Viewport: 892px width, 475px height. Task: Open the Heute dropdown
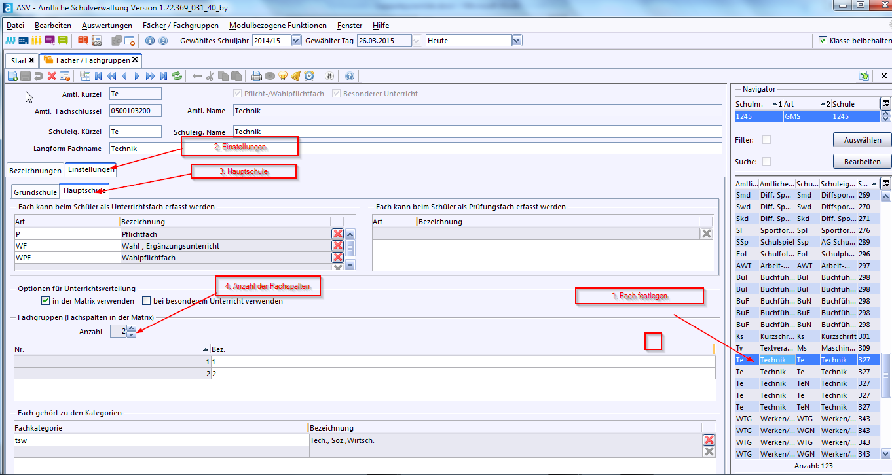[517, 41]
